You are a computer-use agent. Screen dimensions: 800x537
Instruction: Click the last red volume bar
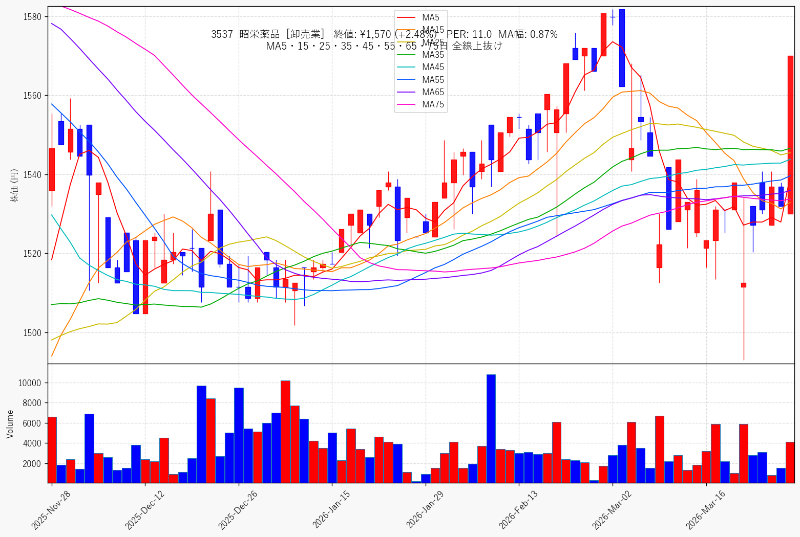(790, 462)
